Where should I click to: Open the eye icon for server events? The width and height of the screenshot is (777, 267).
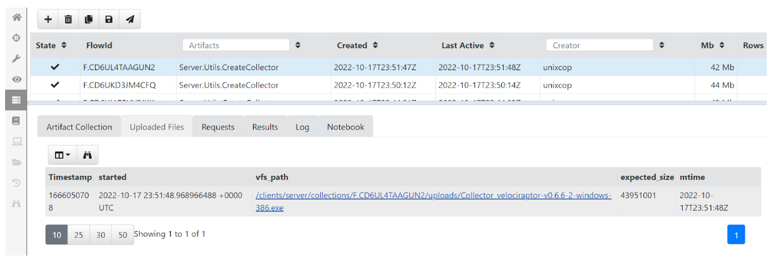coord(16,79)
